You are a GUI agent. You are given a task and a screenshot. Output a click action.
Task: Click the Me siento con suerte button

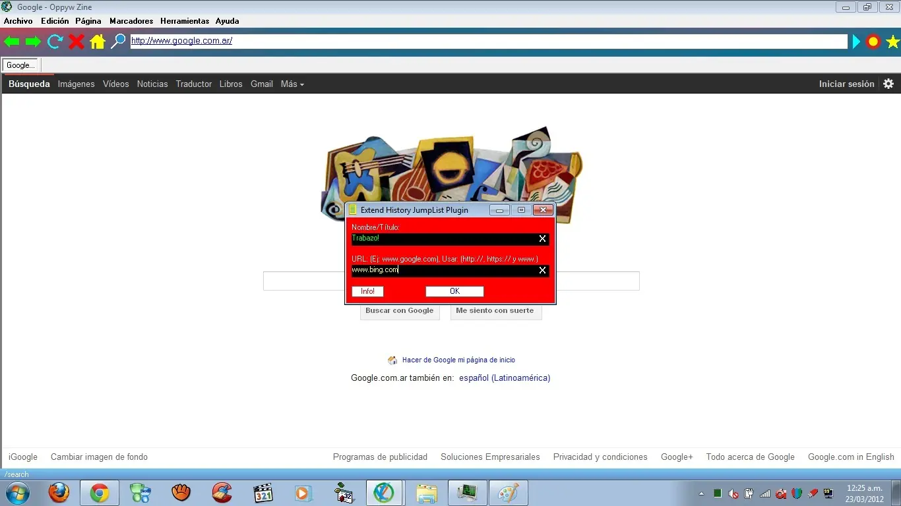(495, 311)
